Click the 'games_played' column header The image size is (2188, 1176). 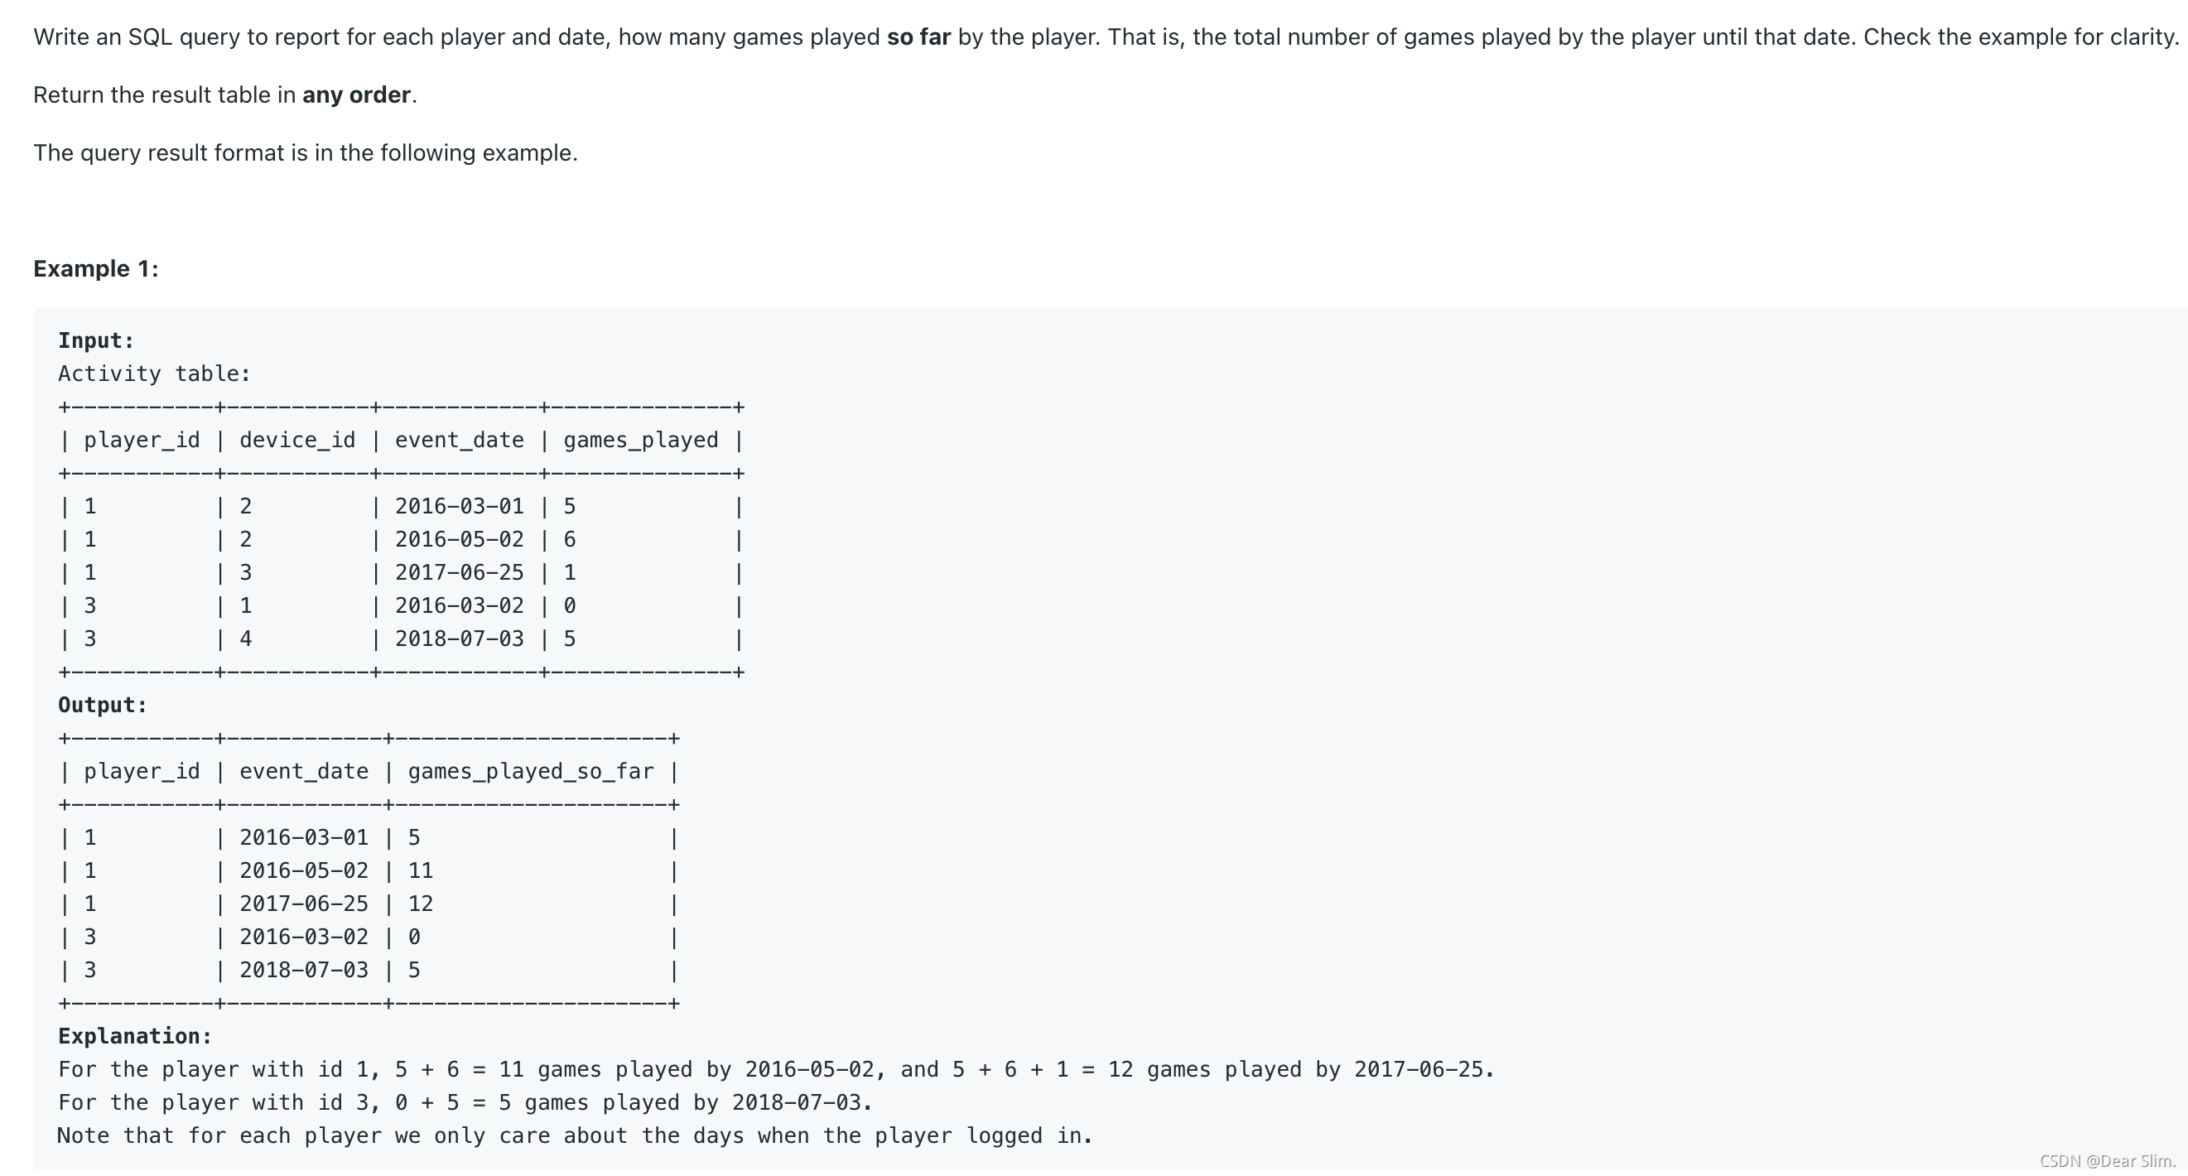point(640,441)
